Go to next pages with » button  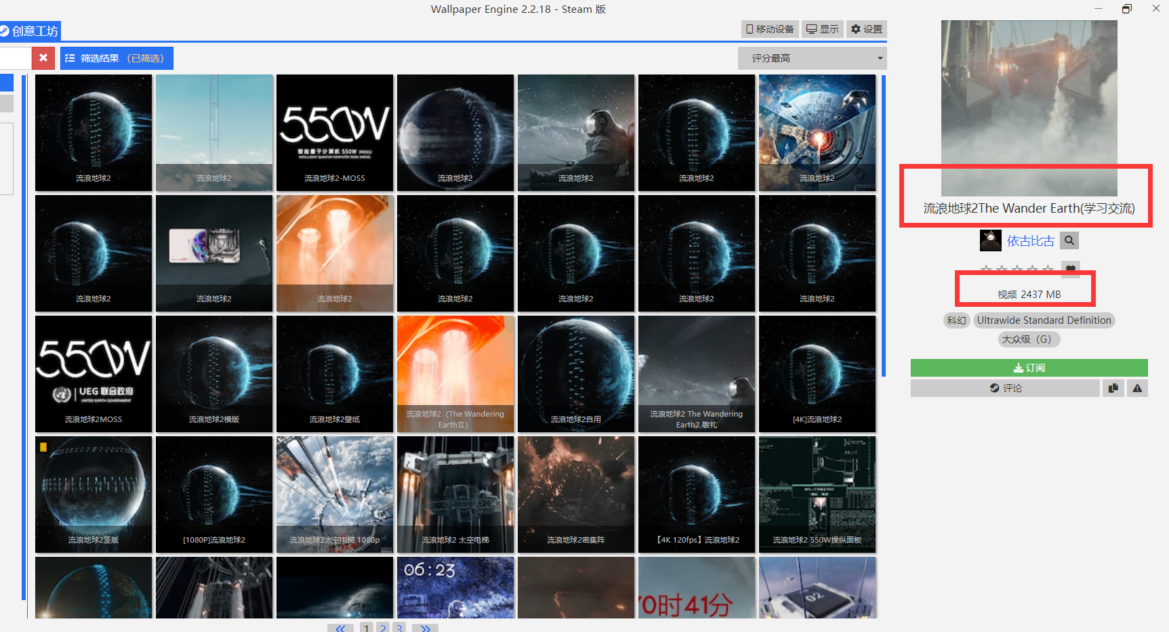point(425,628)
